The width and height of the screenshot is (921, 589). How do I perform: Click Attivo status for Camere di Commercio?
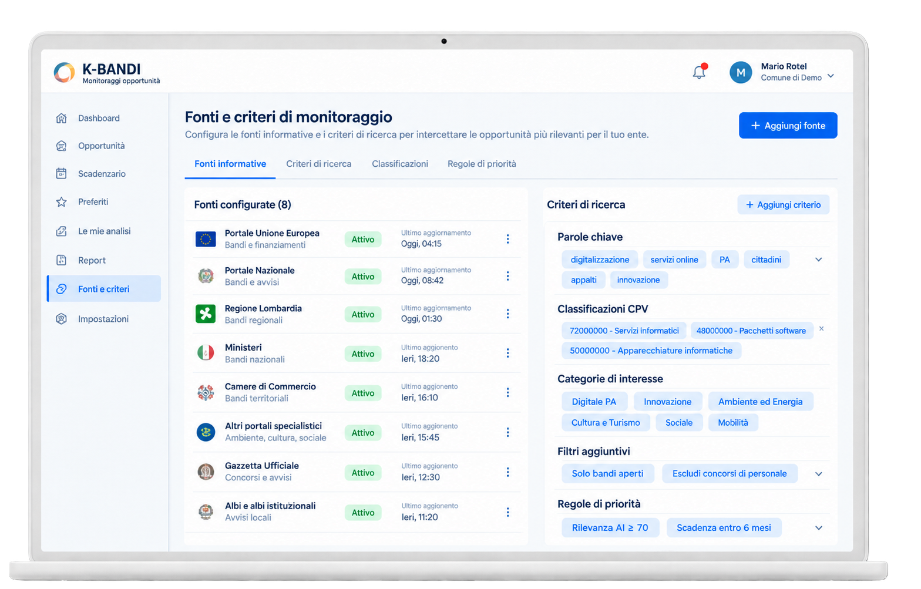(x=363, y=393)
